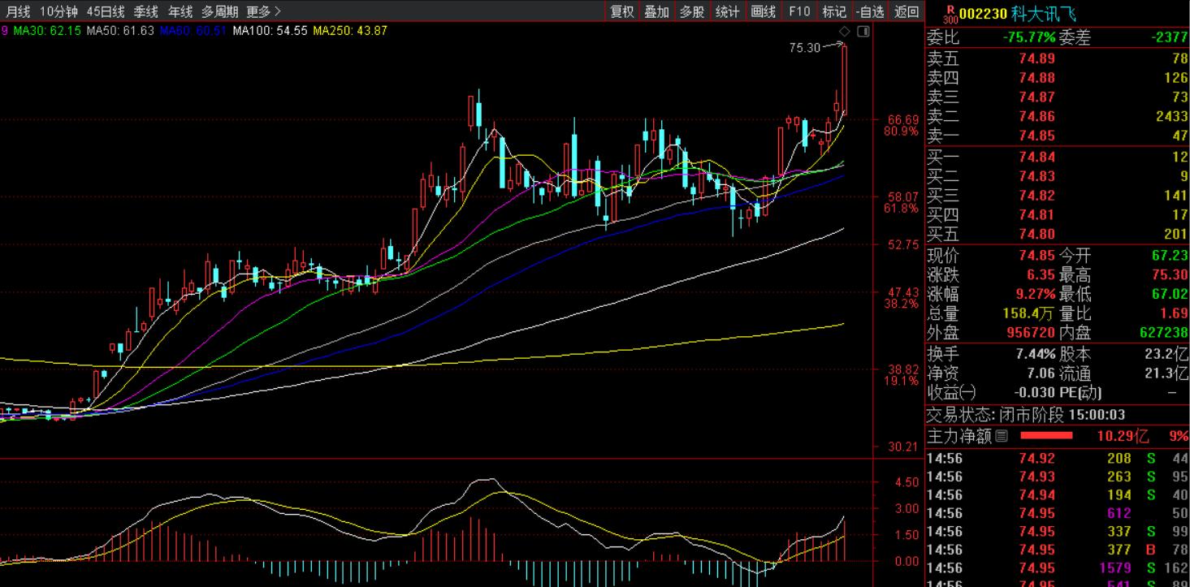Toggle the side panel icon beside the diamond
The width and height of the screenshot is (1190, 587).
[x=863, y=32]
